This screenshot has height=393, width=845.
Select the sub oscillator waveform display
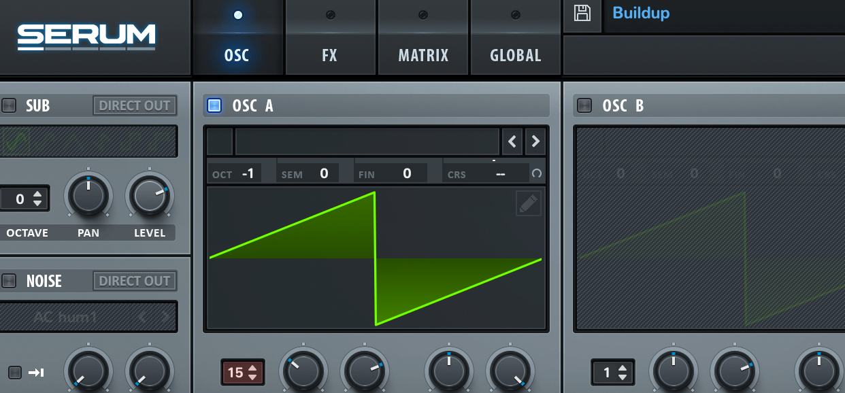88,141
